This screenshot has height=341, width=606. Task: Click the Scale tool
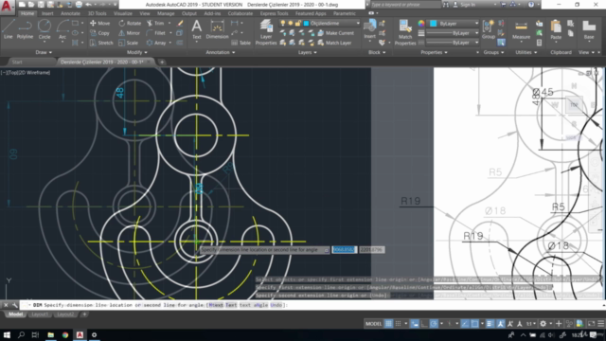[x=129, y=43]
